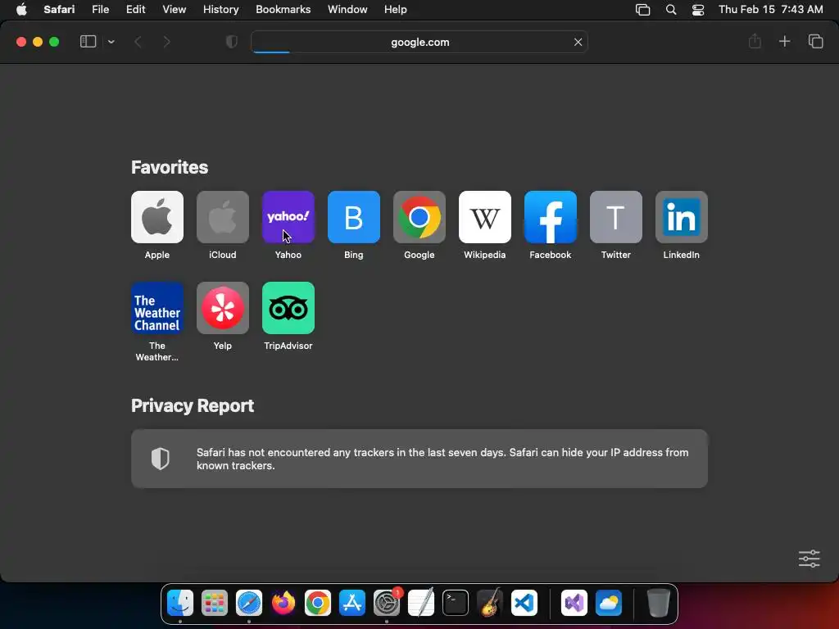
Task: Open the Help menu
Action: [396, 10]
